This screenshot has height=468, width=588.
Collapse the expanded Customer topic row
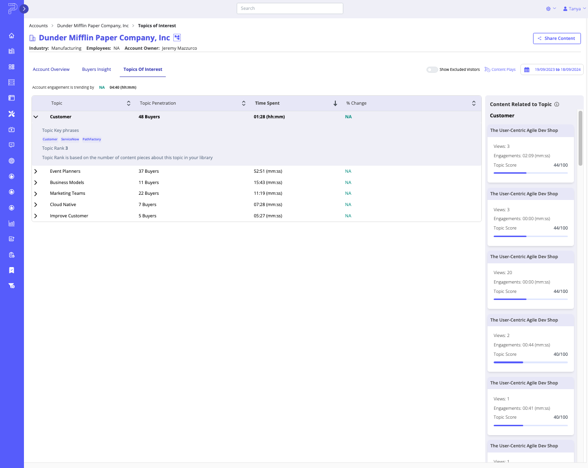pos(36,116)
